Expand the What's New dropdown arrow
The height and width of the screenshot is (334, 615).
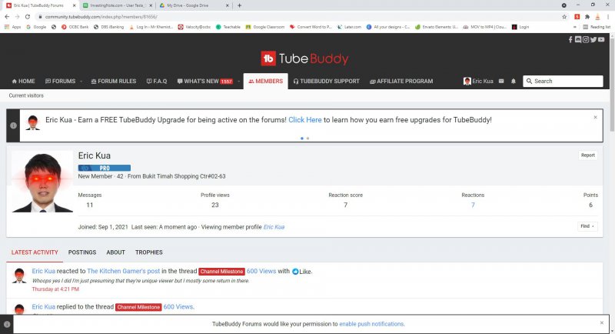coord(238,82)
